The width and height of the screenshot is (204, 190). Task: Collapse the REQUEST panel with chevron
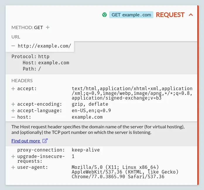[191, 15]
